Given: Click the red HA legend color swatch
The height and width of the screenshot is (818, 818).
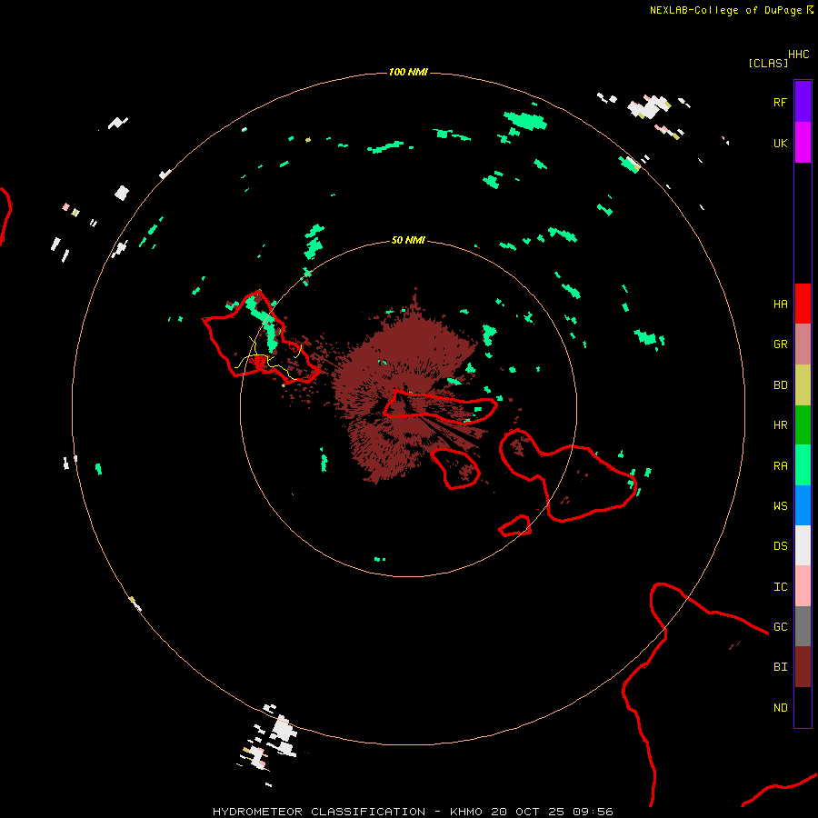Looking at the screenshot, I should click(803, 304).
